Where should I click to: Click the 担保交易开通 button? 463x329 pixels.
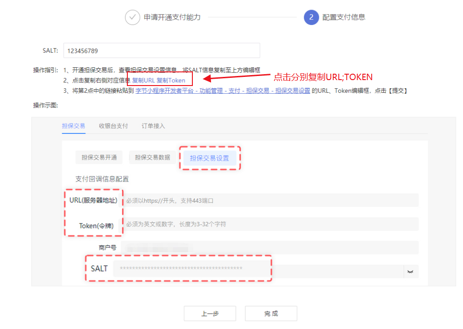point(98,157)
